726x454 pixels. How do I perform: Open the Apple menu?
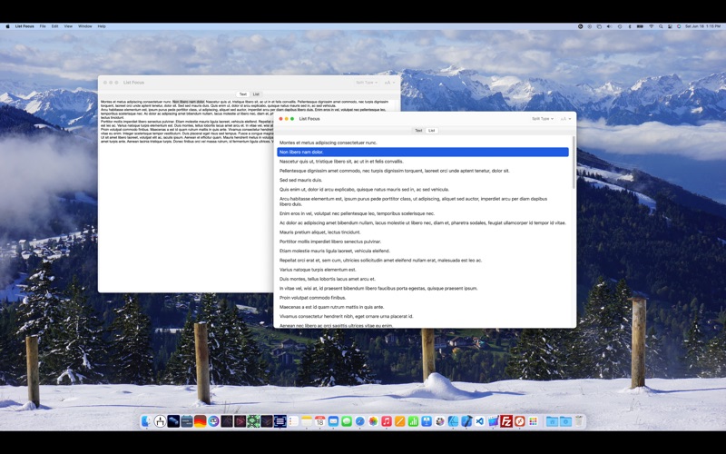[7, 26]
